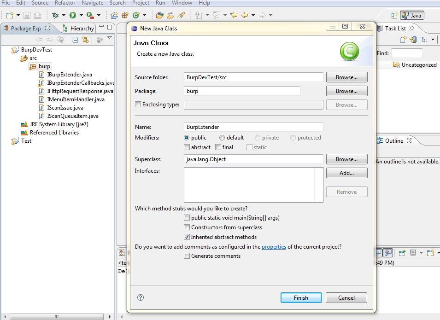Click the Back navigation arrow in toolbar

click(245, 15)
